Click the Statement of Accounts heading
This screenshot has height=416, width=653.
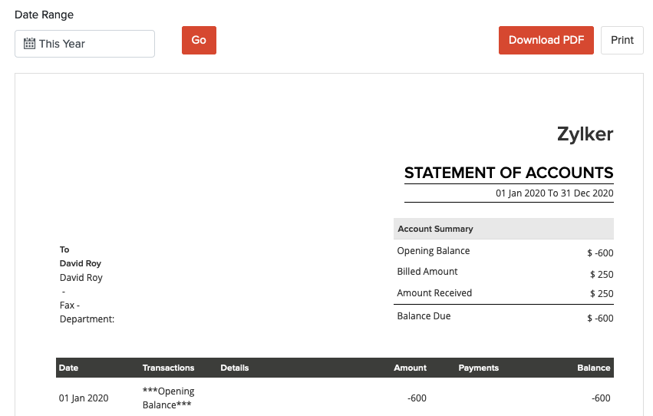coord(509,173)
